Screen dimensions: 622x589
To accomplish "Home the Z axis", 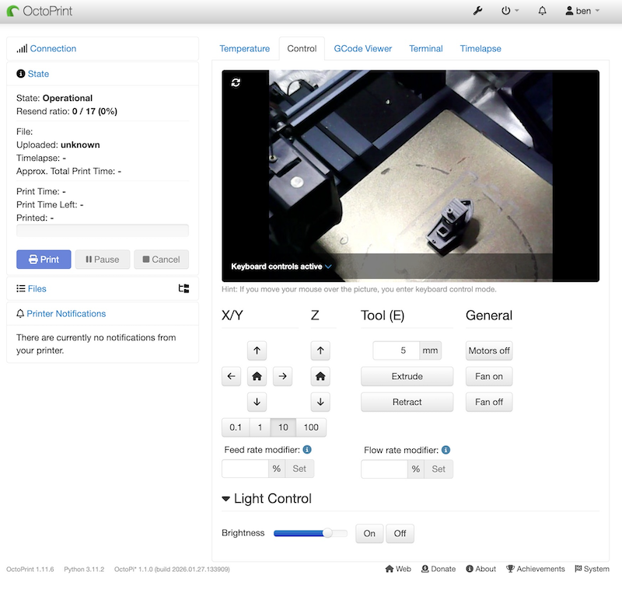I will [320, 376].
